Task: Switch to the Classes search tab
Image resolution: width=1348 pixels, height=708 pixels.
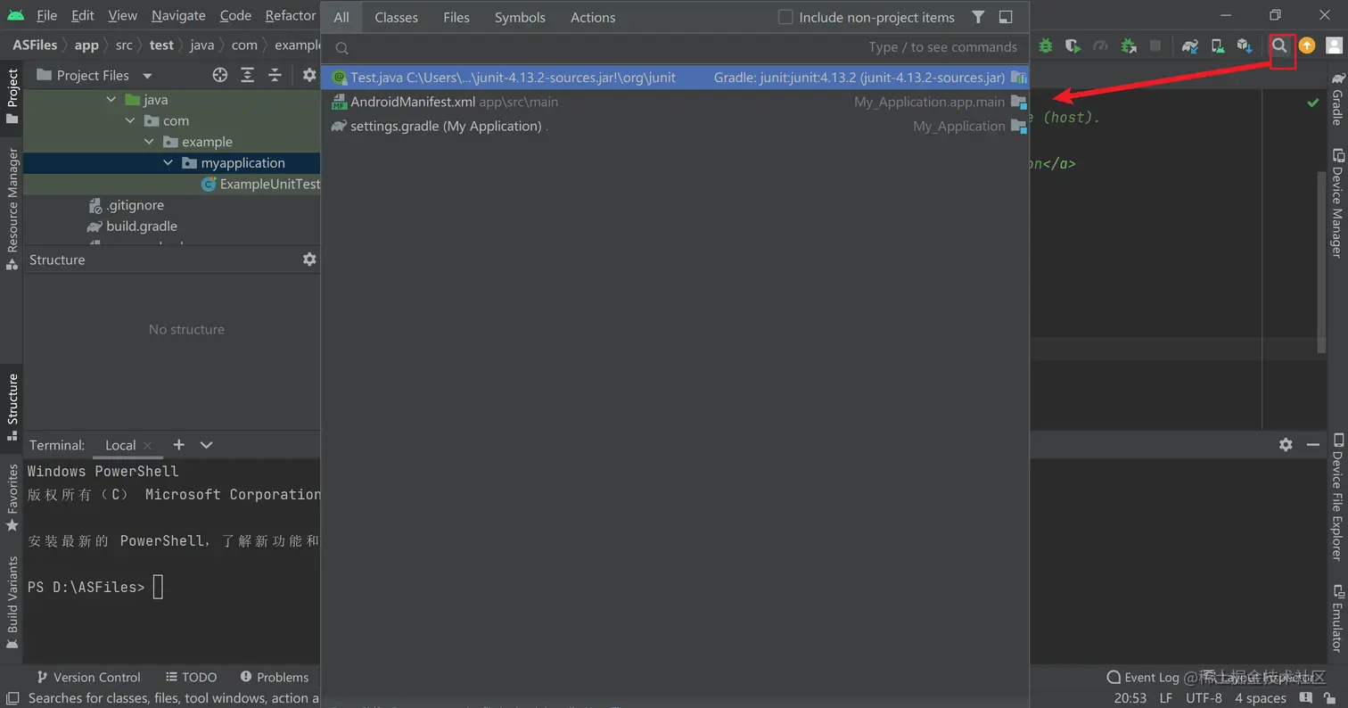Action: point(397,17)
